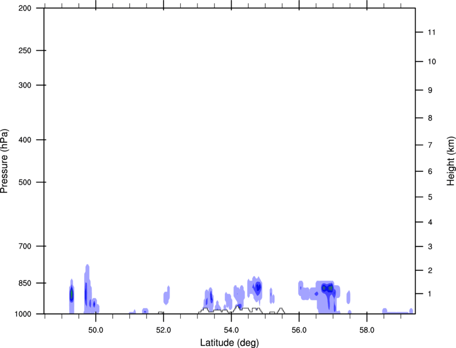Click the 1 km height label
Screen dimensions: 456x348
click(x=430, y=294)
